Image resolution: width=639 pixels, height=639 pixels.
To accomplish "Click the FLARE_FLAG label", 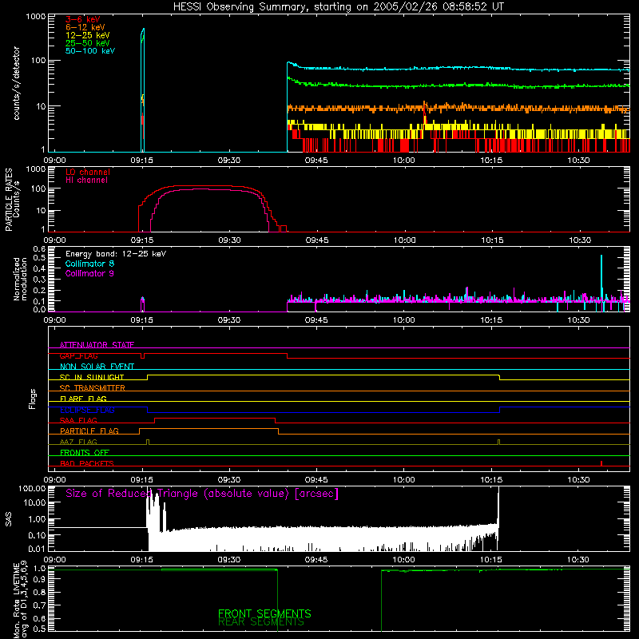I will (83, 399).
